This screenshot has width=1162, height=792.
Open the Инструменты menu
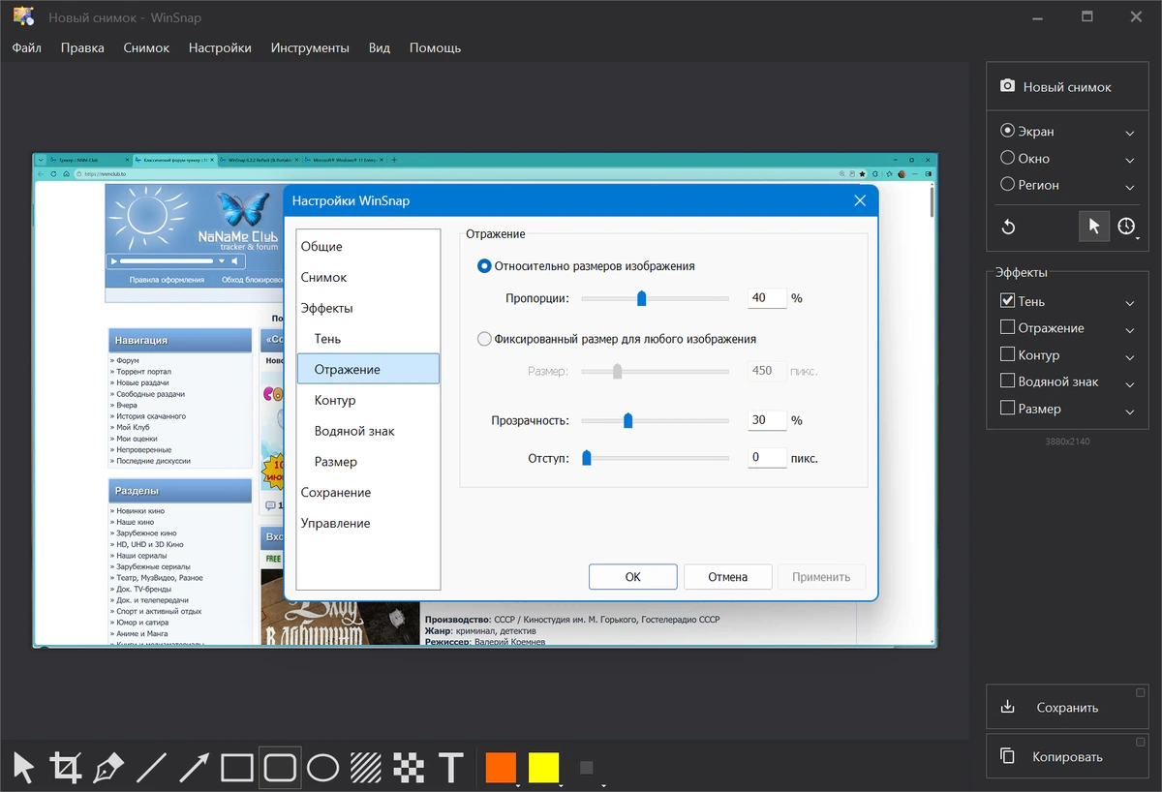310,47
